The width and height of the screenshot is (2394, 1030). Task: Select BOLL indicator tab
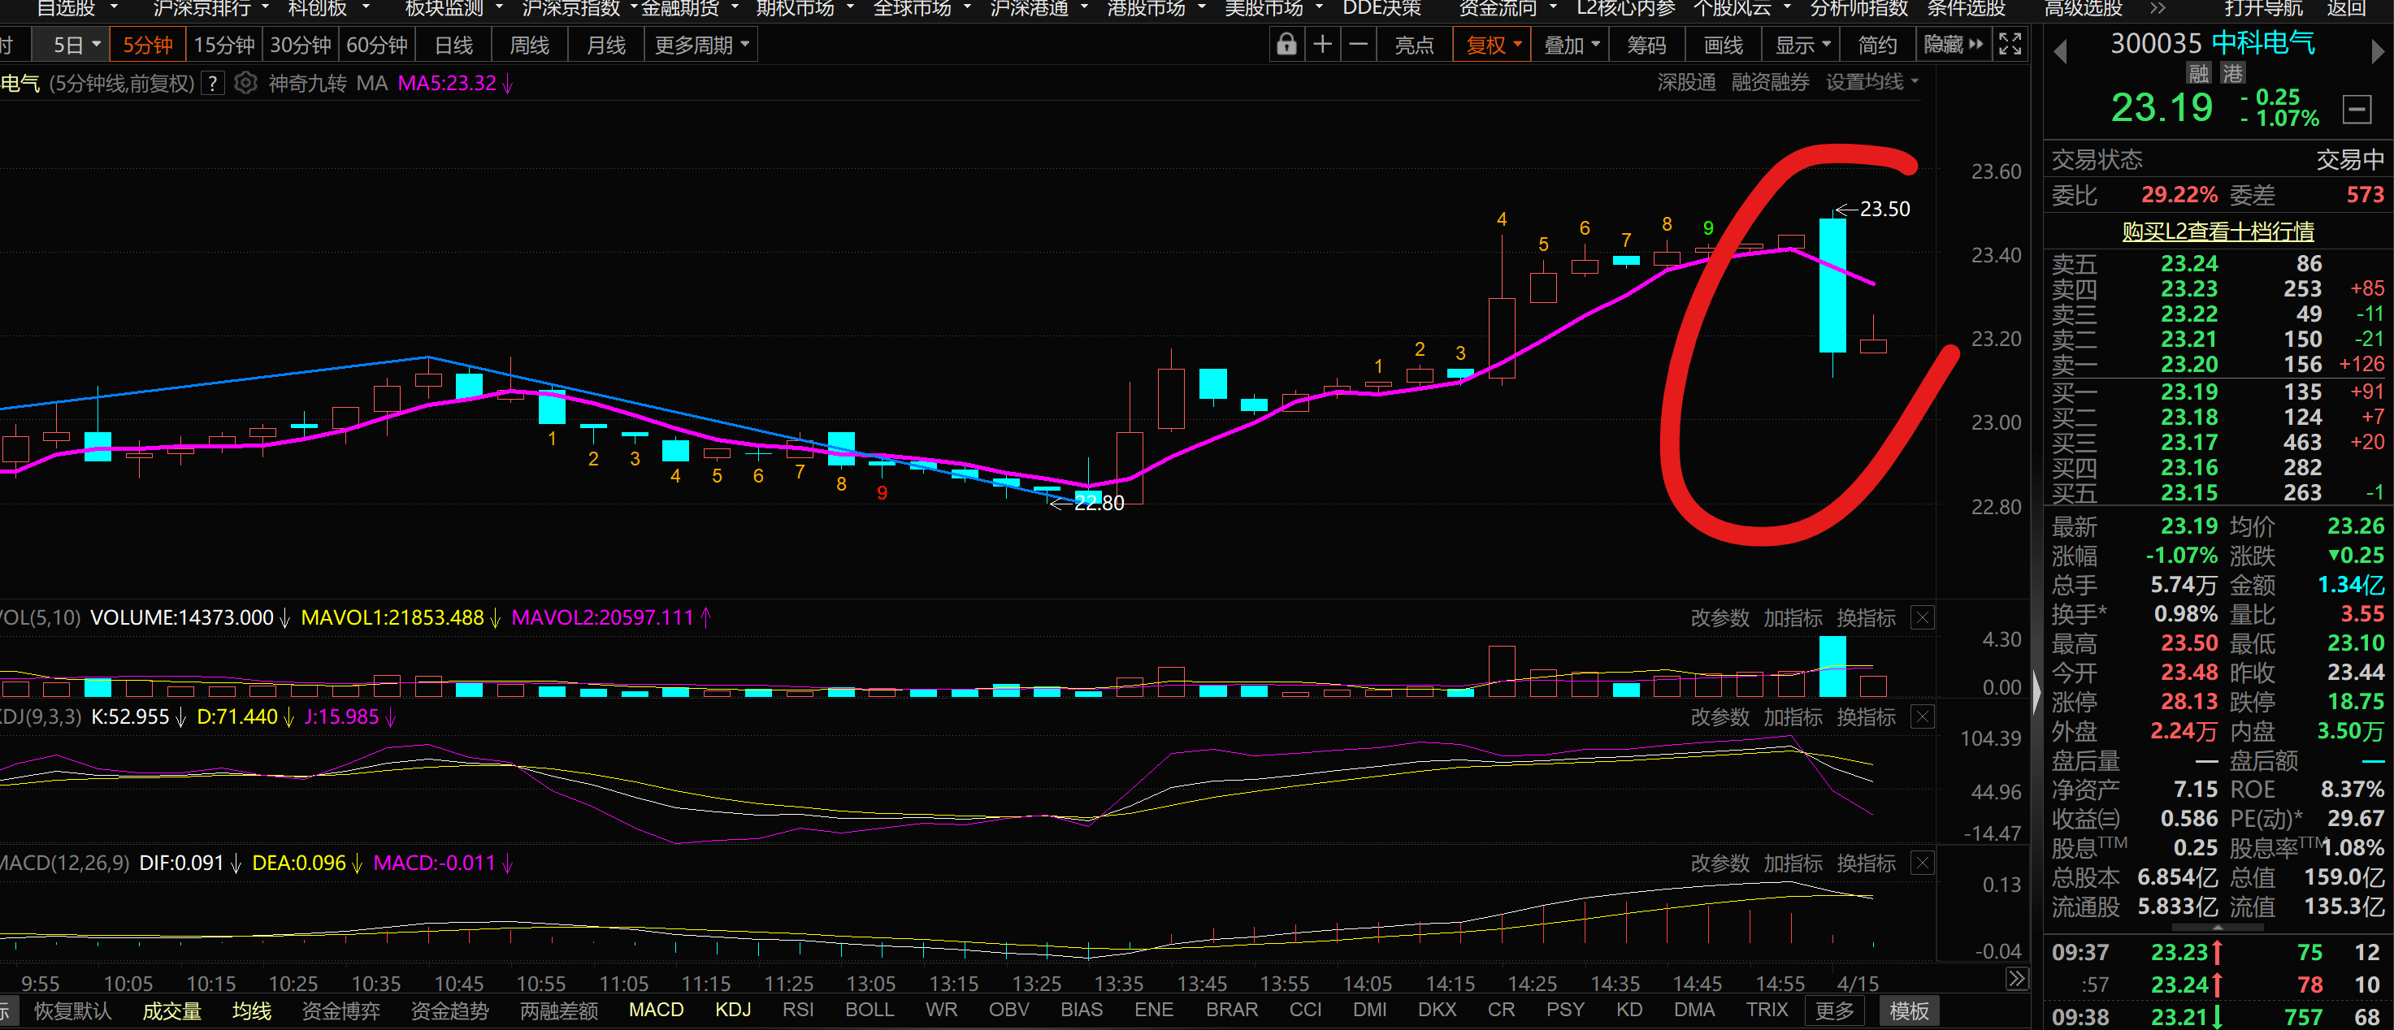coord(869,1010)
